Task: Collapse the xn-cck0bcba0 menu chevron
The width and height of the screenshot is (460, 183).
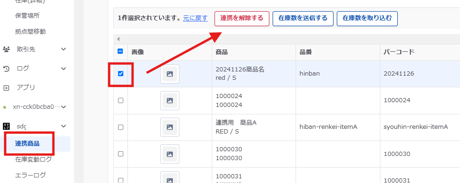Action: (x=63, y=107)
